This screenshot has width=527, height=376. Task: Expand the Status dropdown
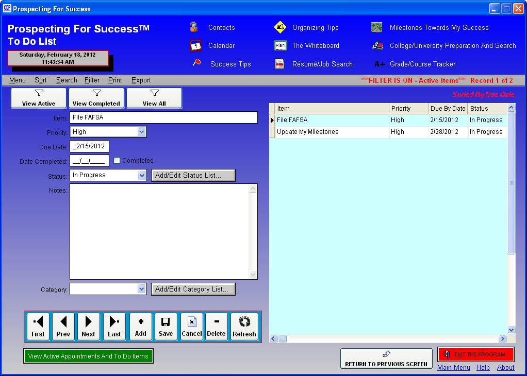coord(142,175)
